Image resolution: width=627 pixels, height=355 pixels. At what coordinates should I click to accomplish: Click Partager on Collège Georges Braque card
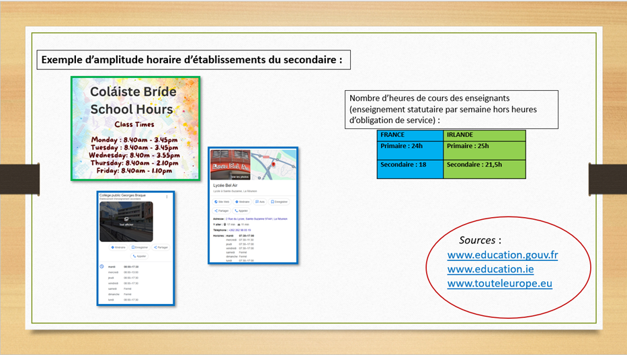click(161, 247)
